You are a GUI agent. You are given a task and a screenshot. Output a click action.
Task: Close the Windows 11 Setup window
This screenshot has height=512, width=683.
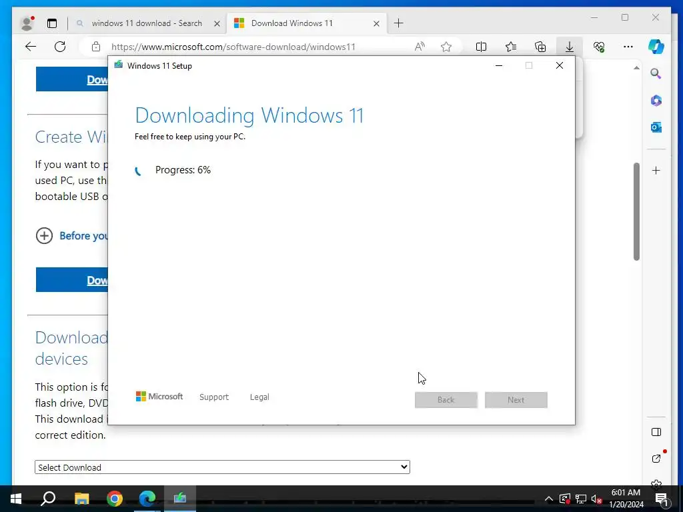click(x=560, y=66)
